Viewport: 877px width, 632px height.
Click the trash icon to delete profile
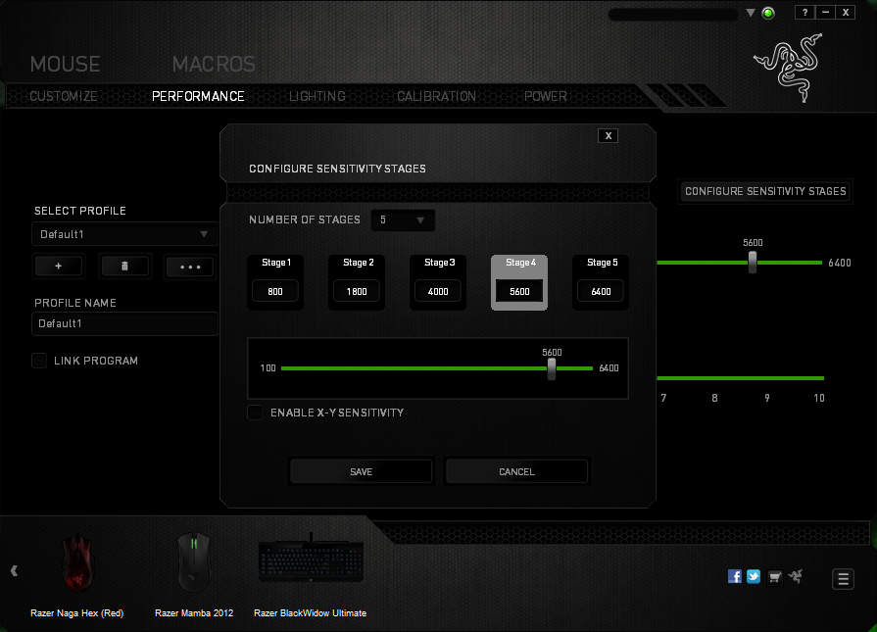tap(124, 266)
